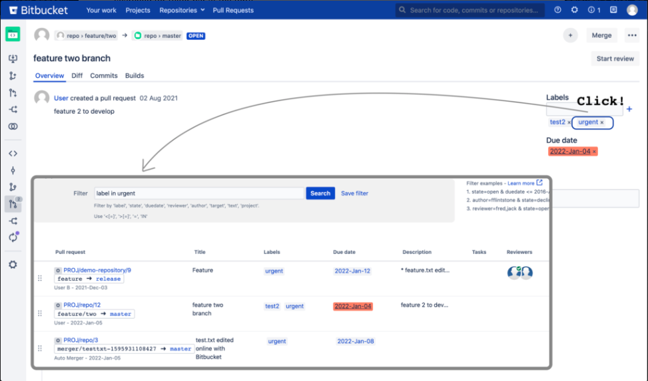Click the 2022-Jan-12 due date cell
Image resolution: width=648 pixels, height=381 pixels.
pyautogui.click(x=352, y=271)
